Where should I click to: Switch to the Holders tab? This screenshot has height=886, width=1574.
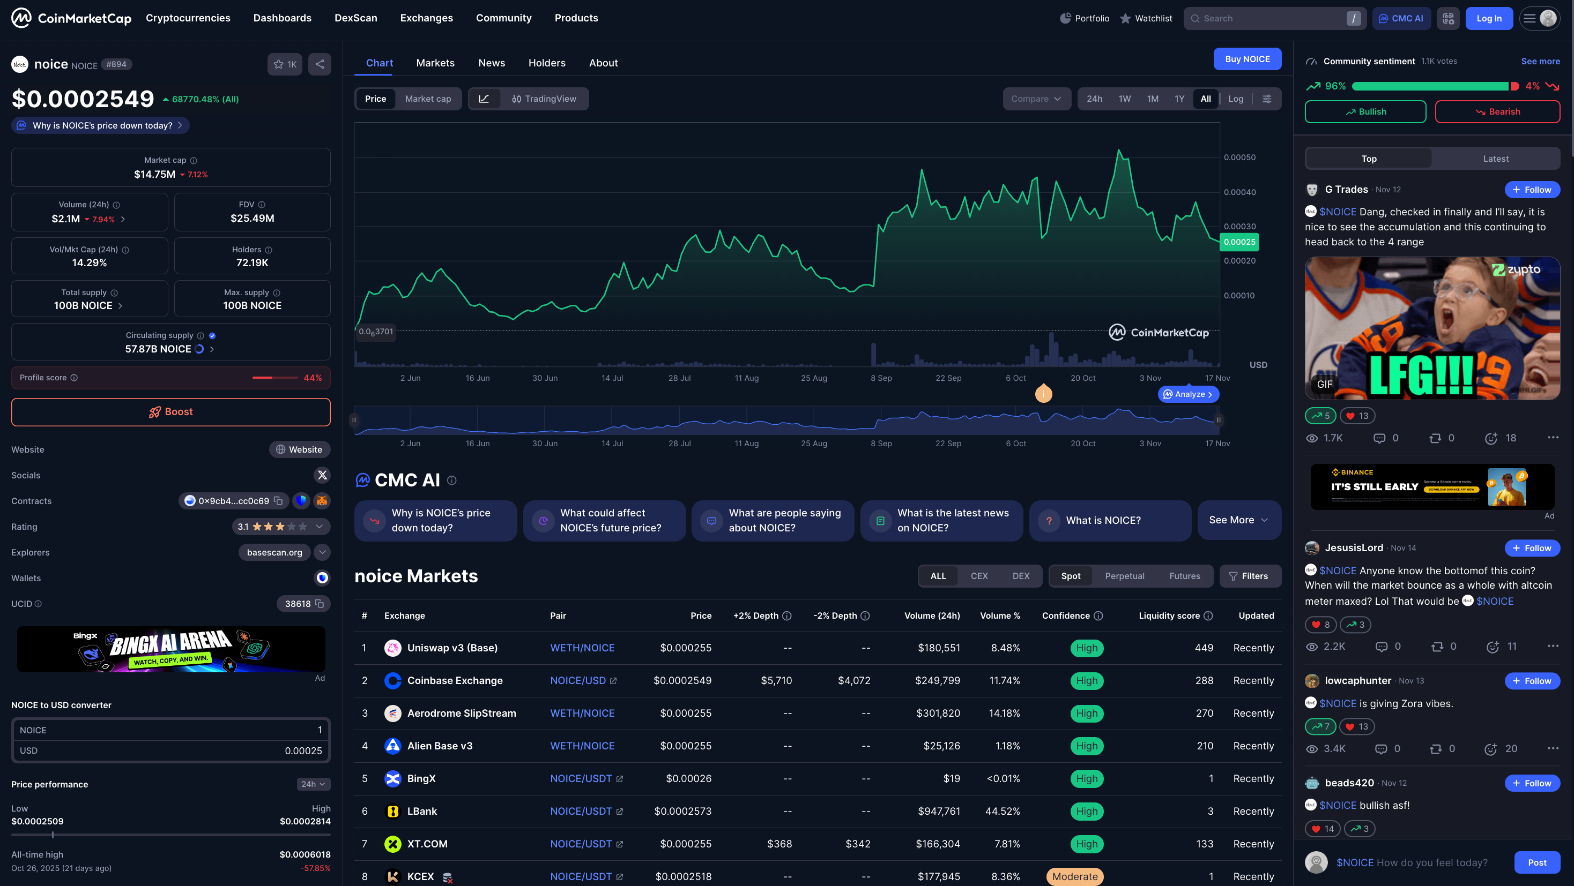pyautogui.click(x=546, y=63)
